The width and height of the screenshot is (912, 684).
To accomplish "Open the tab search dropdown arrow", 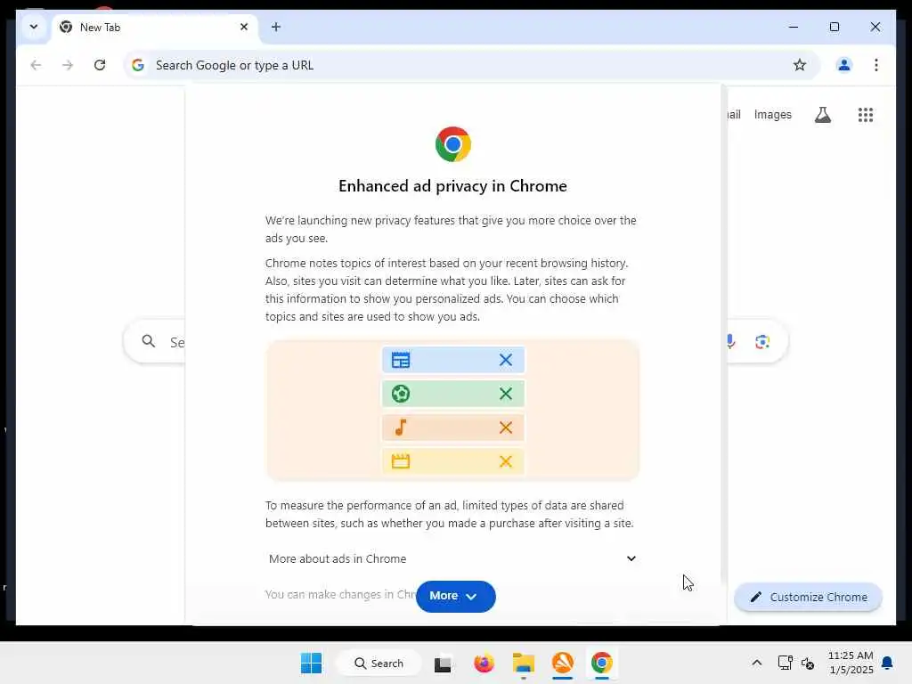I will coord(33,27).
